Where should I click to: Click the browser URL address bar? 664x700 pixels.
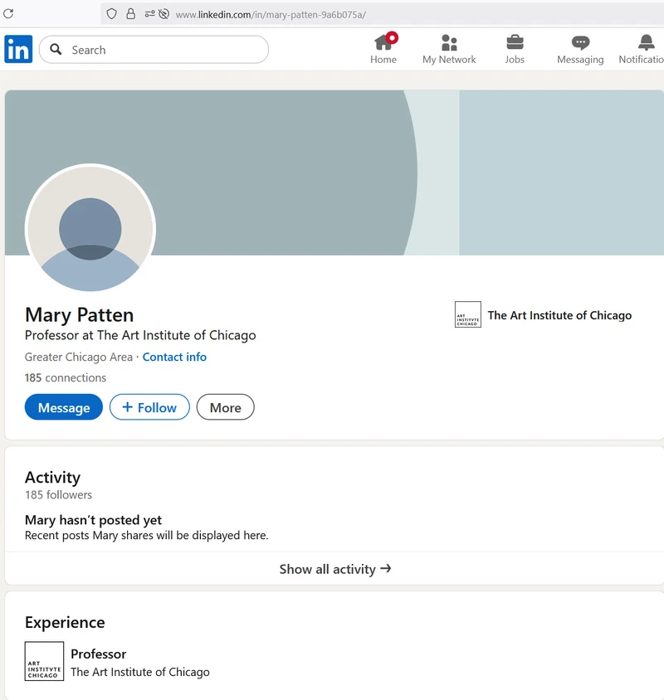point(382,14)
